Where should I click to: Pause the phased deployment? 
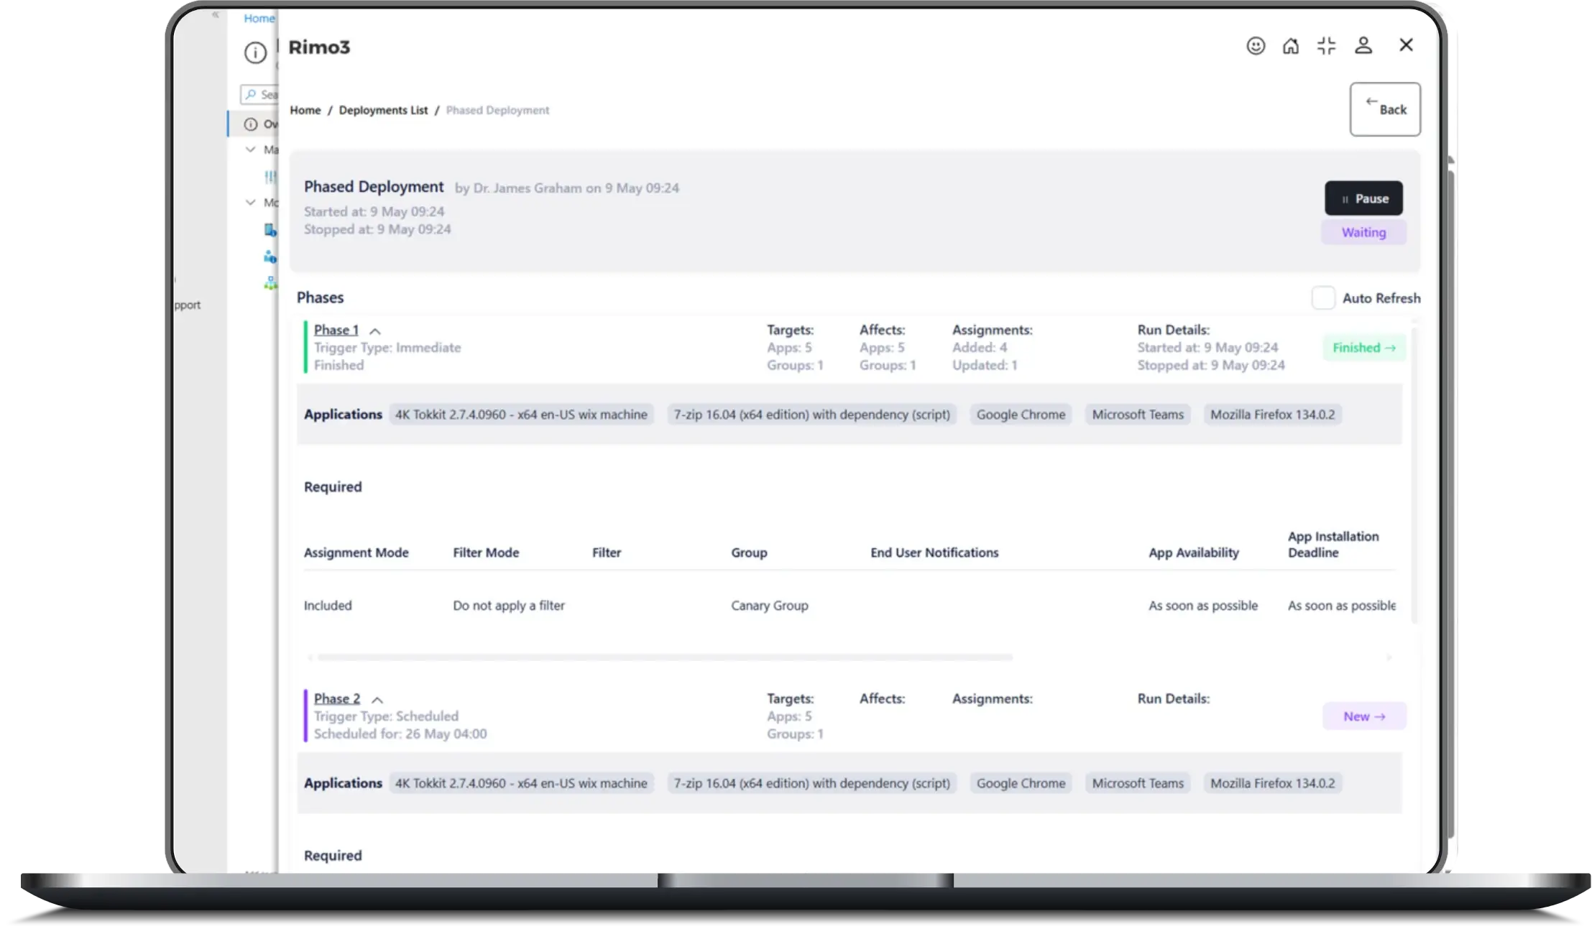(1363, 198)
